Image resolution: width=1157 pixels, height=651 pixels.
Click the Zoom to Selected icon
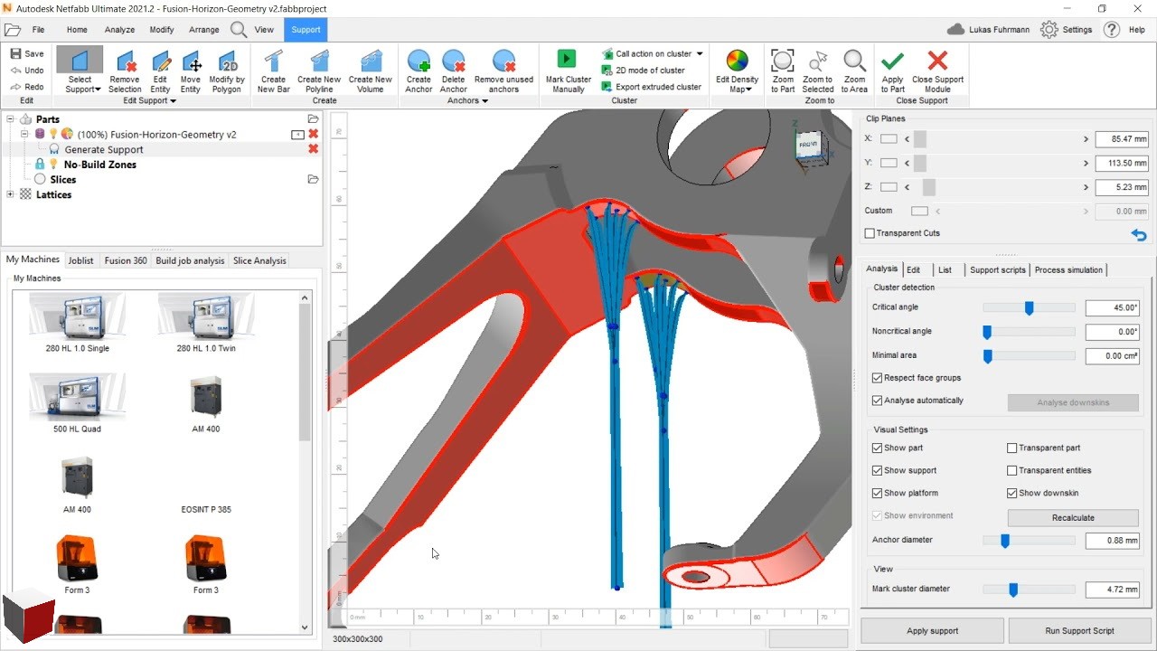[x=818, y=61]
